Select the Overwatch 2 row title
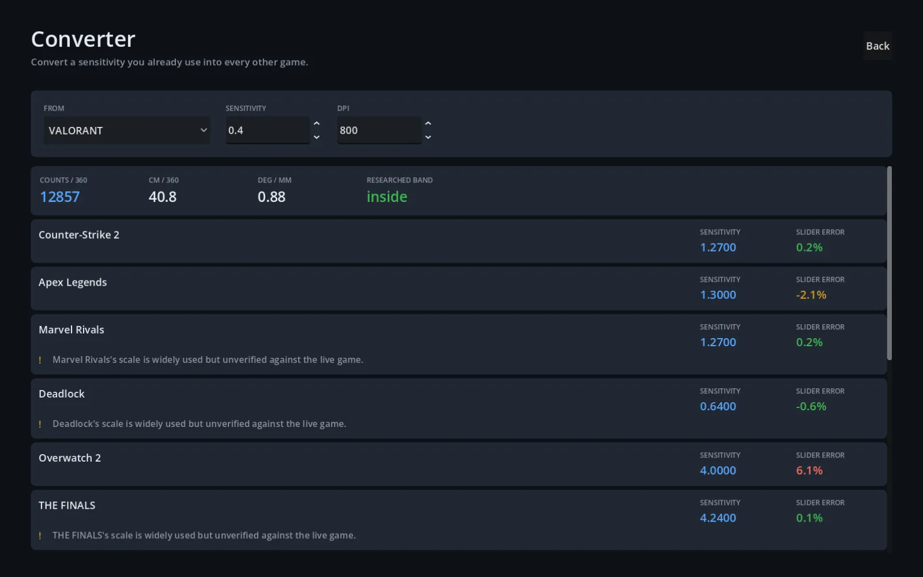The width and height of the screenshot is (923, 577). click(70, 458)
